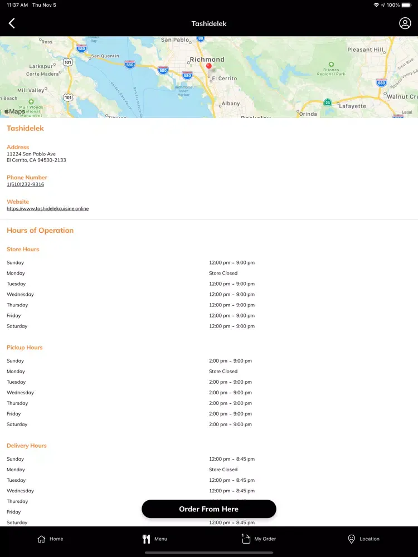Click the Delivery Hours heading
418x557 pixels.
click(27, 446)
